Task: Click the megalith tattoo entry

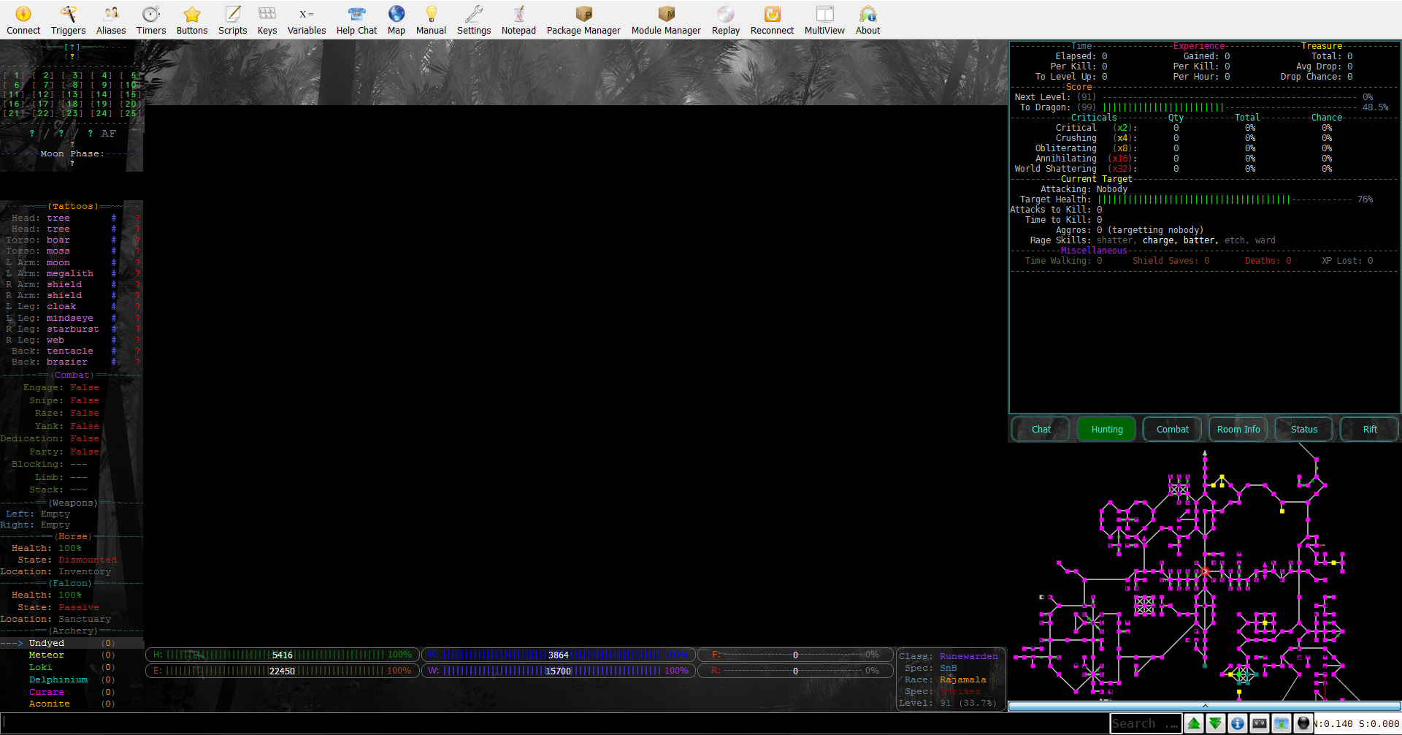Action: point(70,274)
